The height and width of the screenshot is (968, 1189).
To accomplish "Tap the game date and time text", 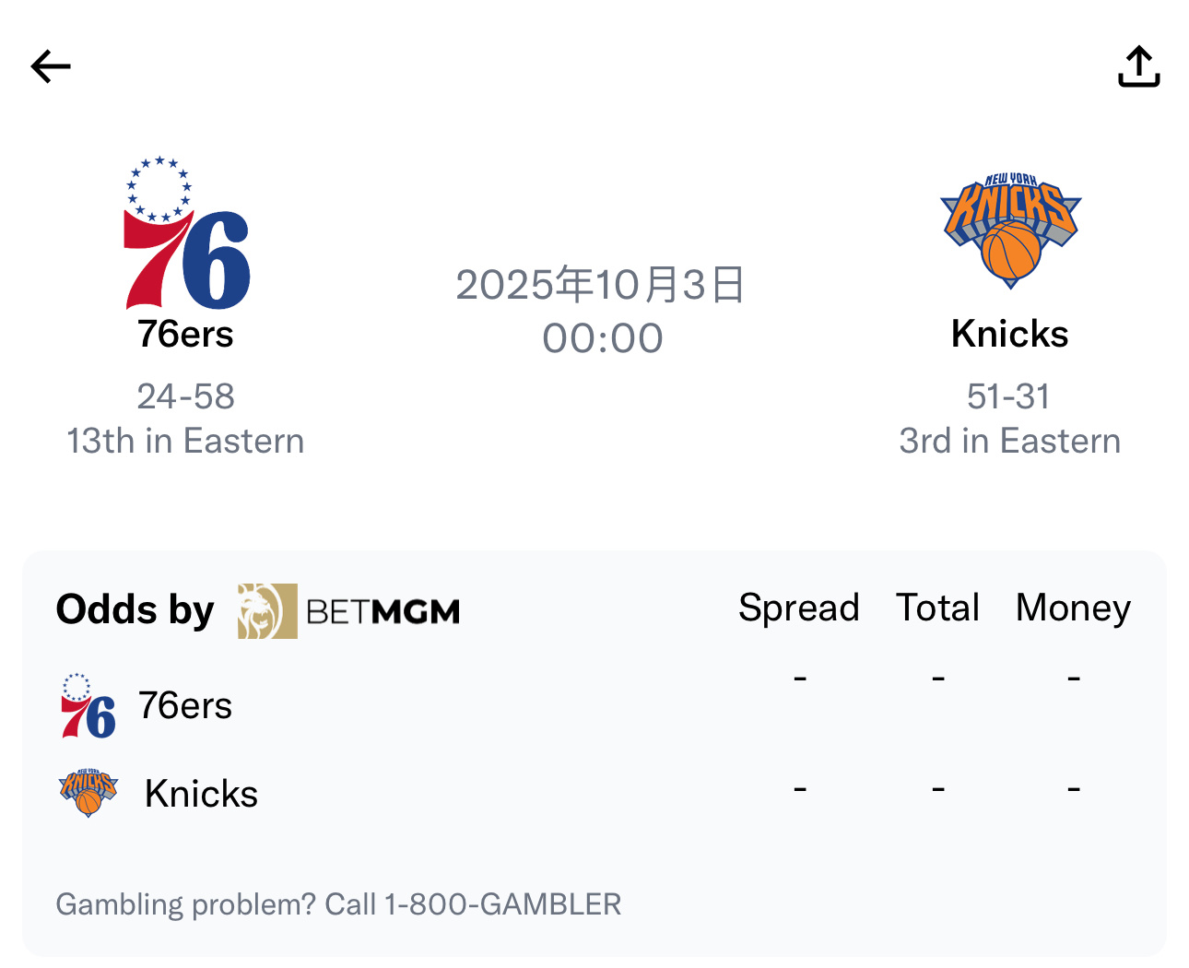I will [601, 311].
